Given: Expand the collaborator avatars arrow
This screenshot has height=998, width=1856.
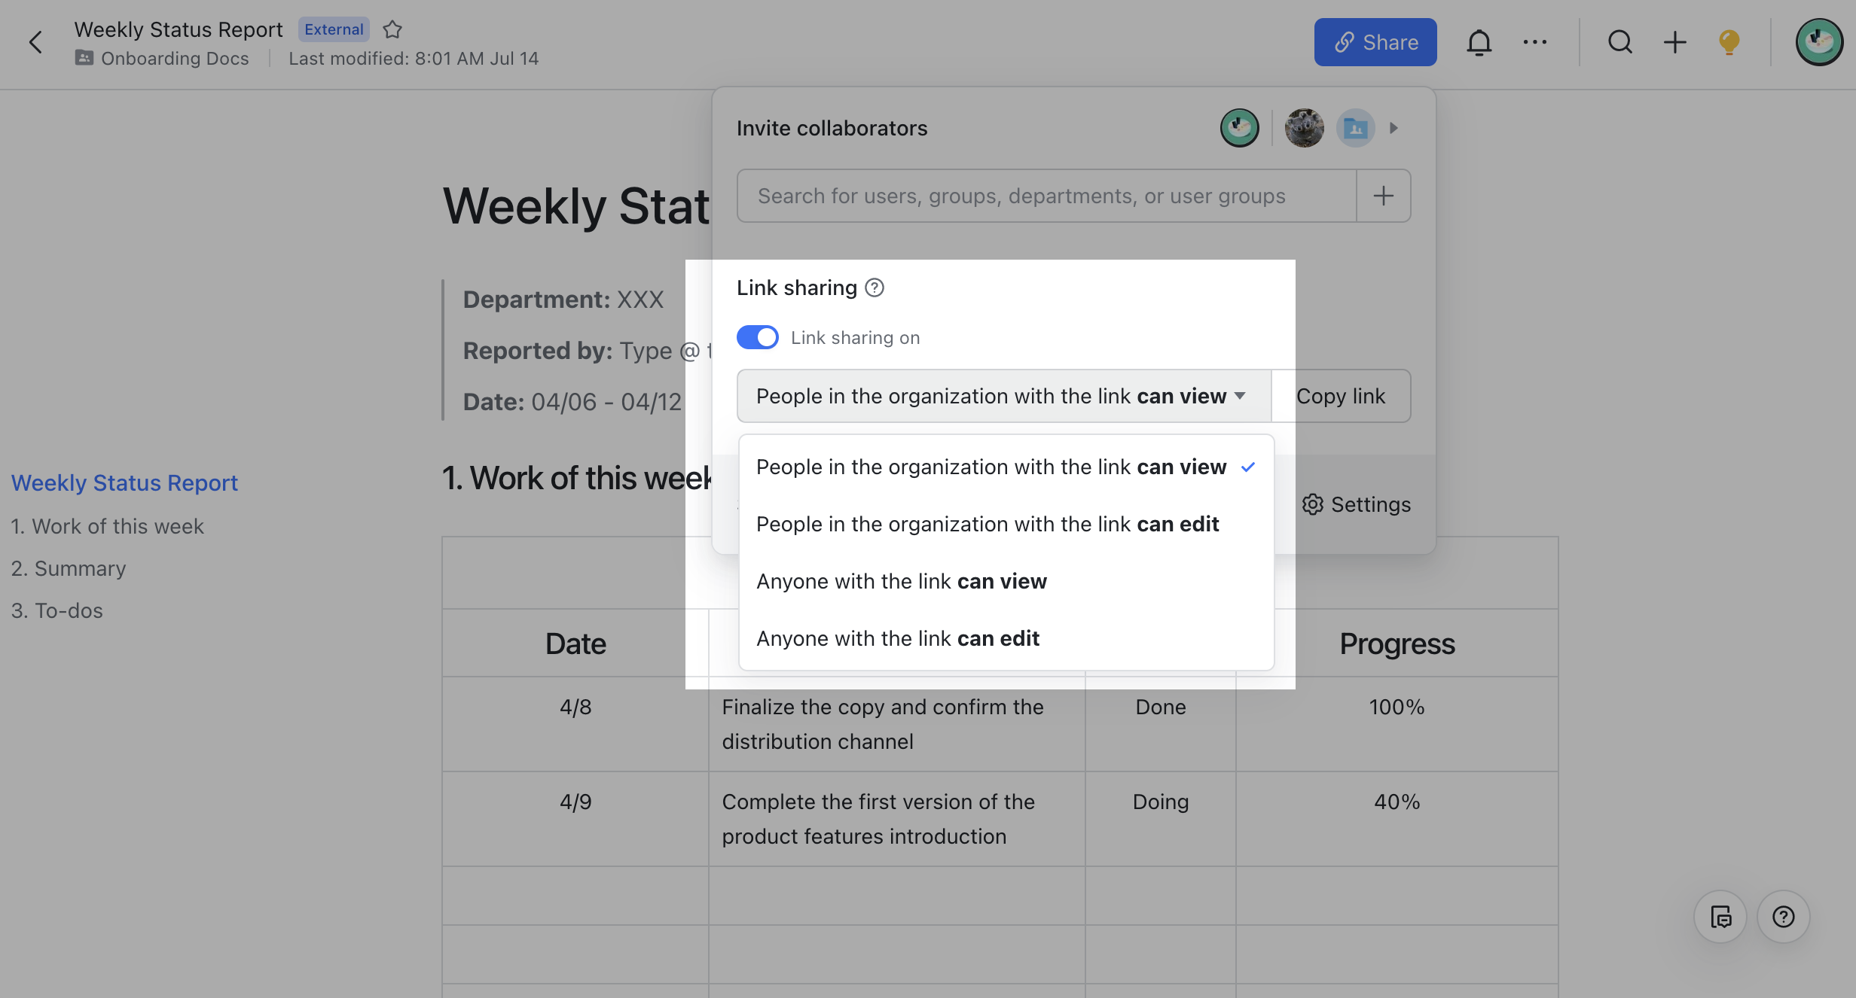Looking at the screenshot, I should click(1394, 128).
